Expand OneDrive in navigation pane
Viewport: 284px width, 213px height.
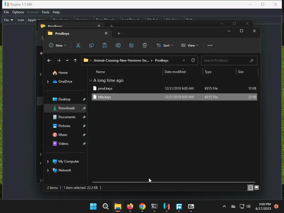[48, 82]
